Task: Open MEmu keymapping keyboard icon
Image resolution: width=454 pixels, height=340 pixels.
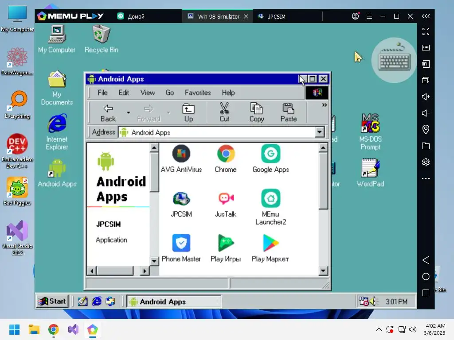Action: click(x=426, y=47)
